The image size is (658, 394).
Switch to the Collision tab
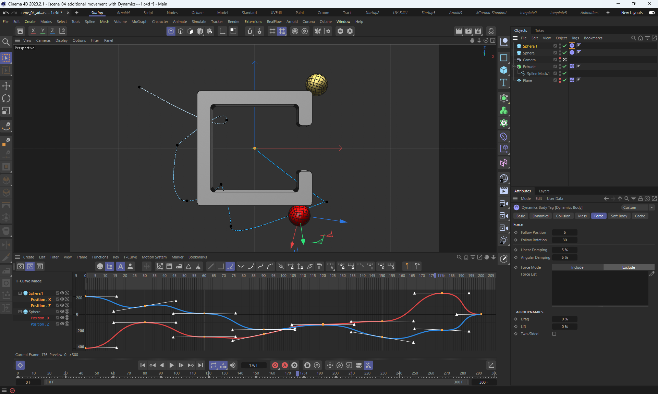[x=563, y=216]
